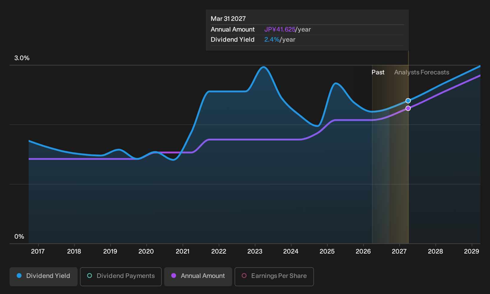Enable the Dividend Payments series
Image resolution: width=490 pixels, height=294 pixels.
(121, 276)
